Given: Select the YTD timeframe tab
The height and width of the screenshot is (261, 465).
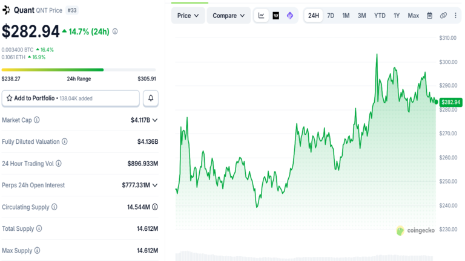Looking at the screenshot, I should point(380,15).
